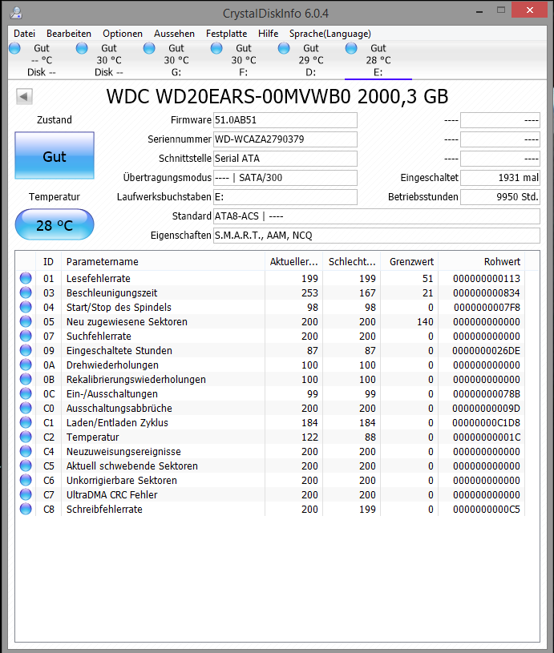Viewport: 554px width, 653px height.
Task: Click status orb for Lesefehlerrate row
Action: point(26,278)
